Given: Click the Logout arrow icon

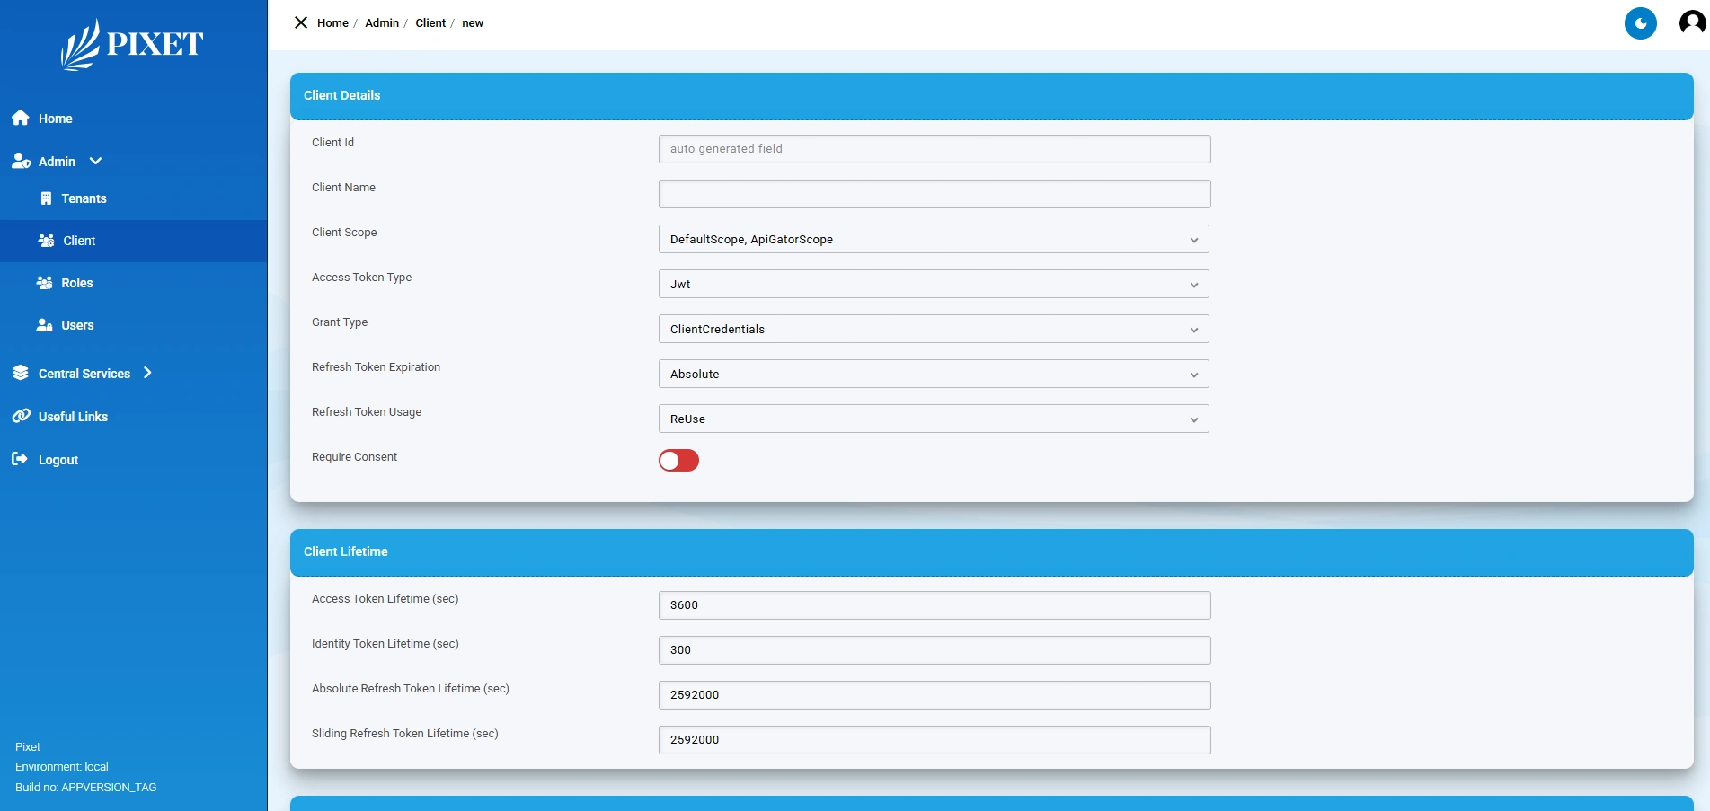Looking at the screenshot, I should pos(20,459).
